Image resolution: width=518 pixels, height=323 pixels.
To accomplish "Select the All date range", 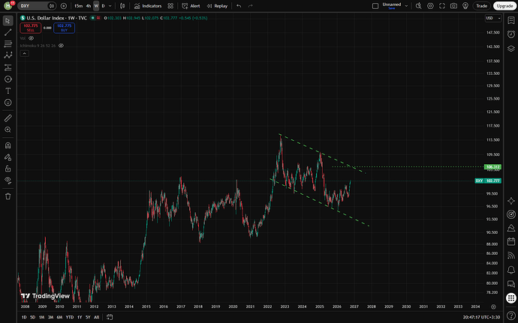I will coord(96,317).
